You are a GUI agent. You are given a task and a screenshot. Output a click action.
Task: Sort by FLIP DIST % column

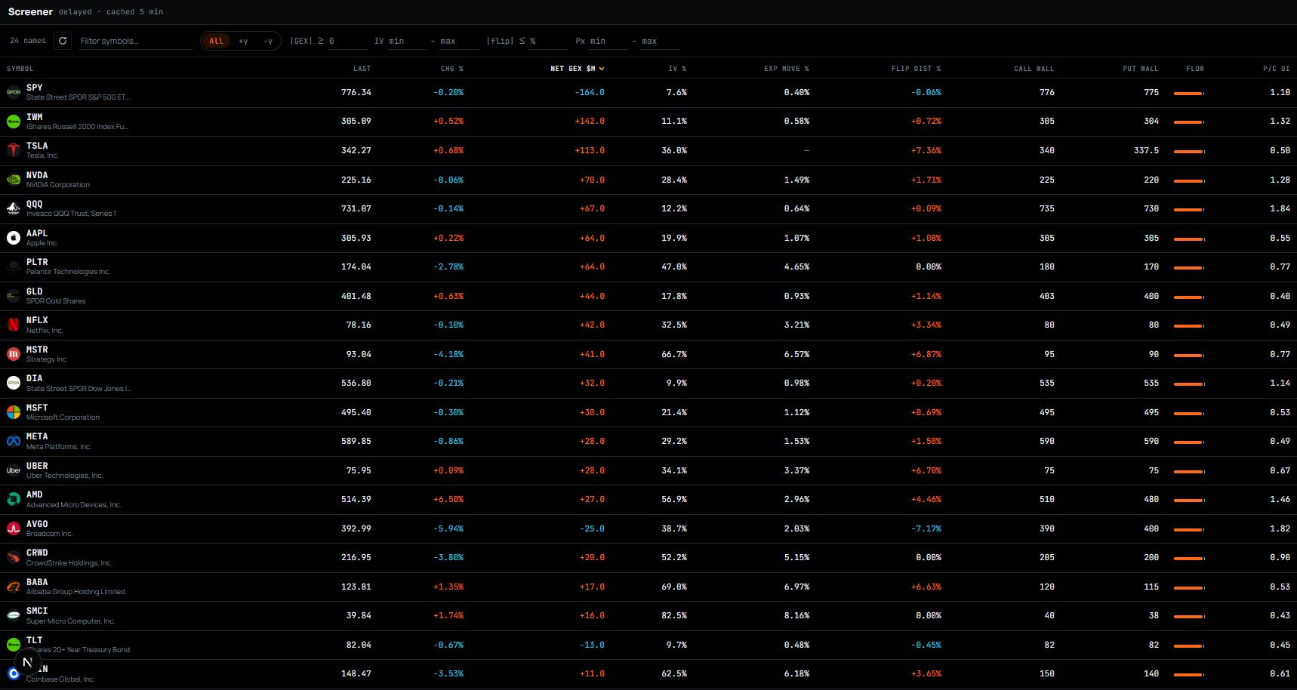pyautogui.click(x=917, y=69)
